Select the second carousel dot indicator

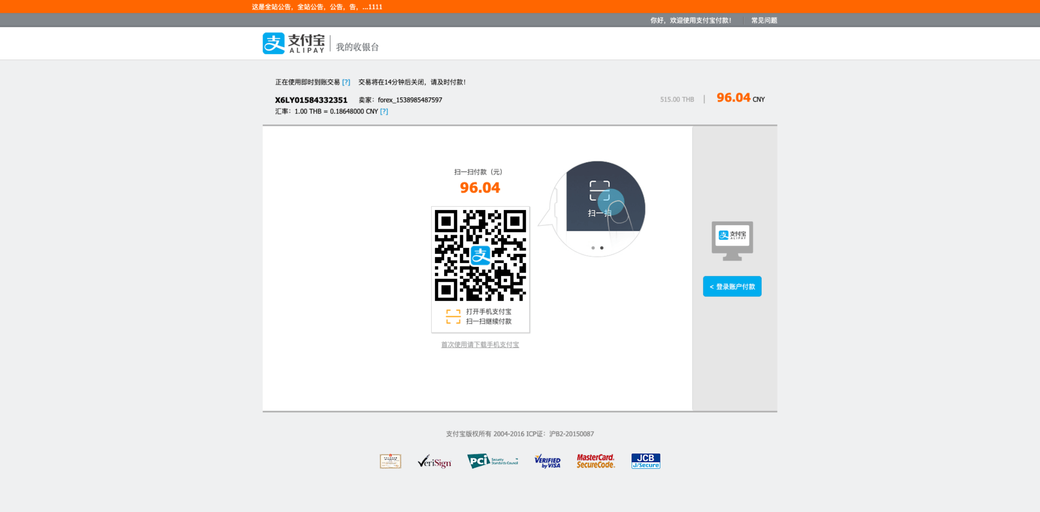[x=602, y=248]
